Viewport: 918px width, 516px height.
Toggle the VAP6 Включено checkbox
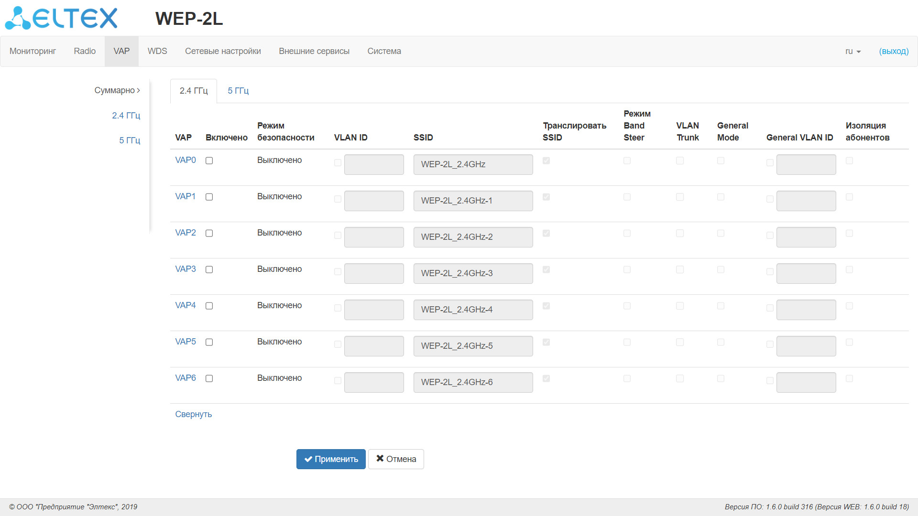tap(209, 378)
